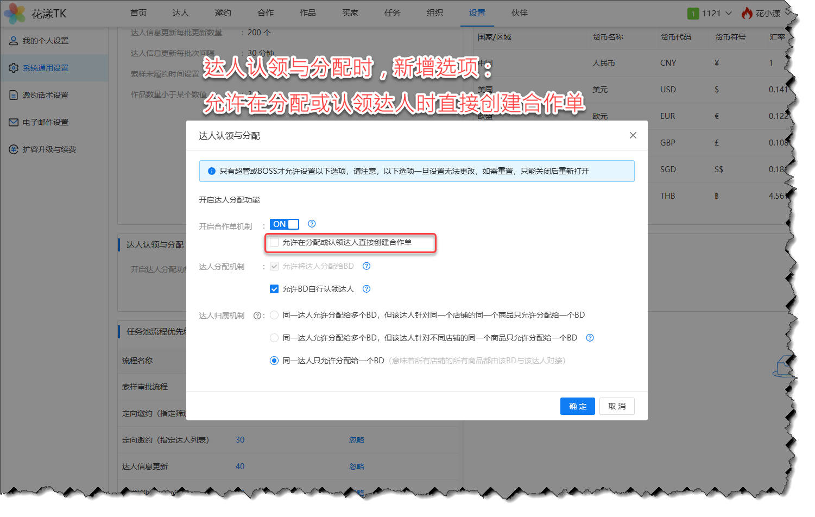Image resolution: width=815 pixels, height=517 pixels.
Task: Click the 取消 button
Action: (617, 406)
